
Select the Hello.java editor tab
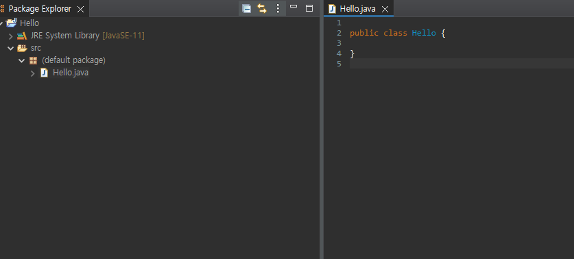click(358, 9)
